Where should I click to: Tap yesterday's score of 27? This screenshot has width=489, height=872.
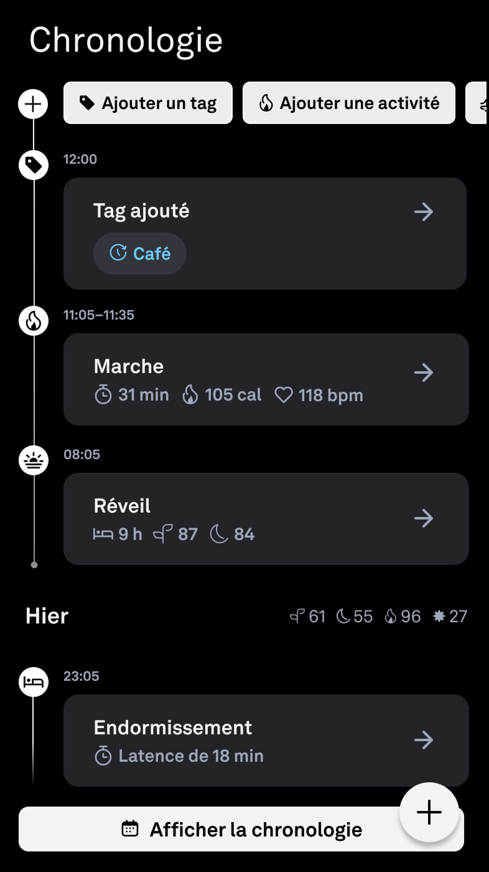click(450, 617)
